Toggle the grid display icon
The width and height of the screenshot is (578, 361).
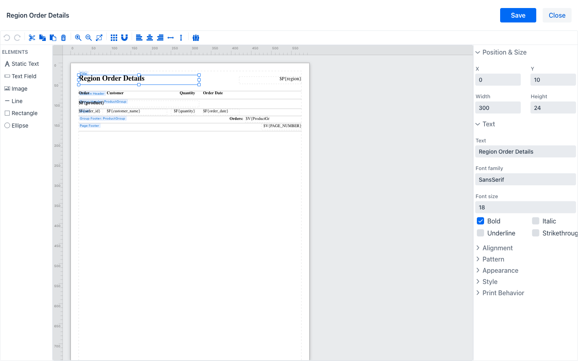114,38
